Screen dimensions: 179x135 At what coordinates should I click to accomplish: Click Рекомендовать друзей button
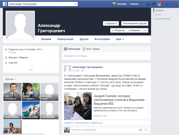coord(135,23)
